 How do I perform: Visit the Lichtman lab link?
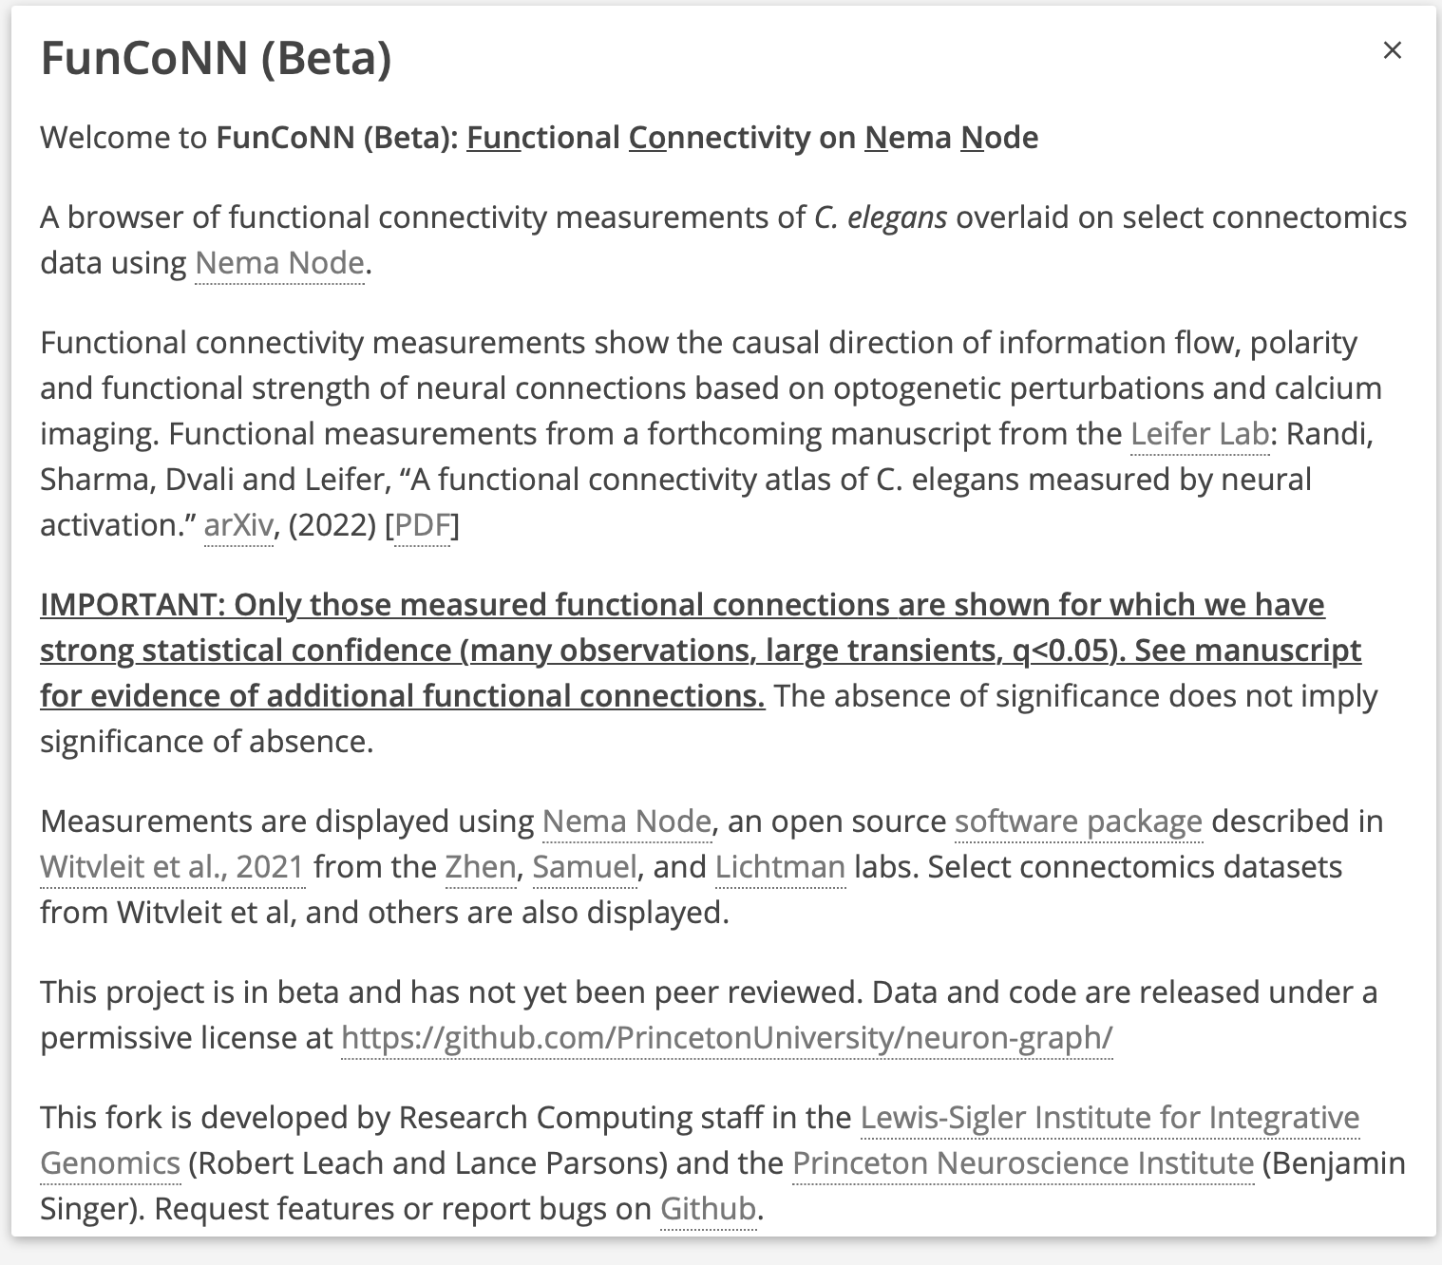coord(779,867)
